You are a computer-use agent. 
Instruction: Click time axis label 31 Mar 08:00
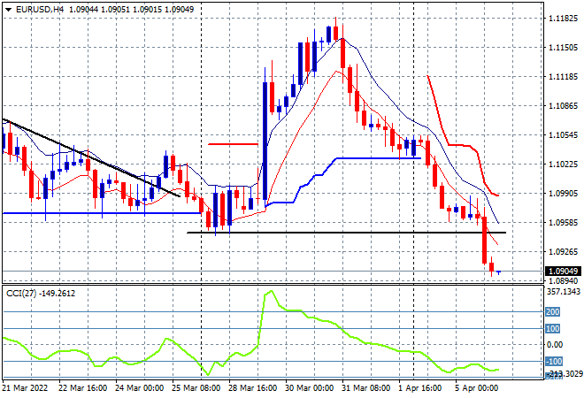[x=365, y=388]
